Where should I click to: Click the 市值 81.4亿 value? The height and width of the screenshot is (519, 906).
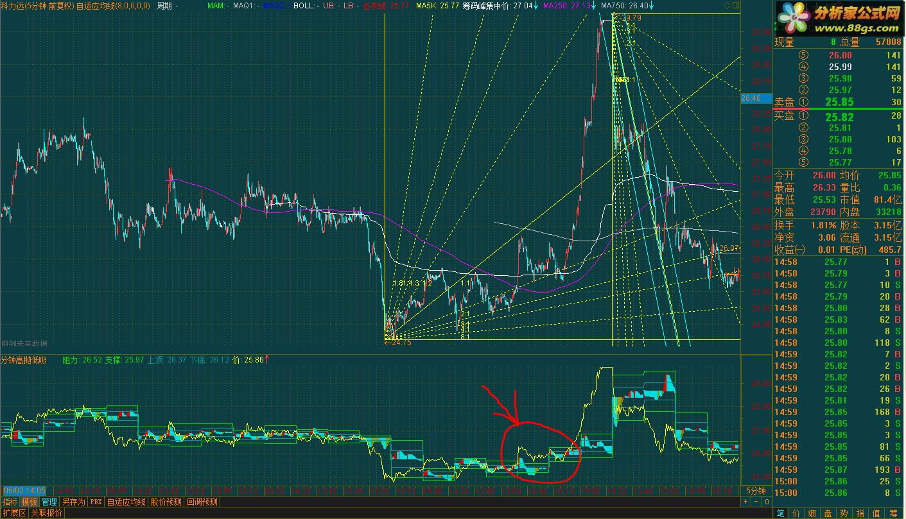(887, 200)
